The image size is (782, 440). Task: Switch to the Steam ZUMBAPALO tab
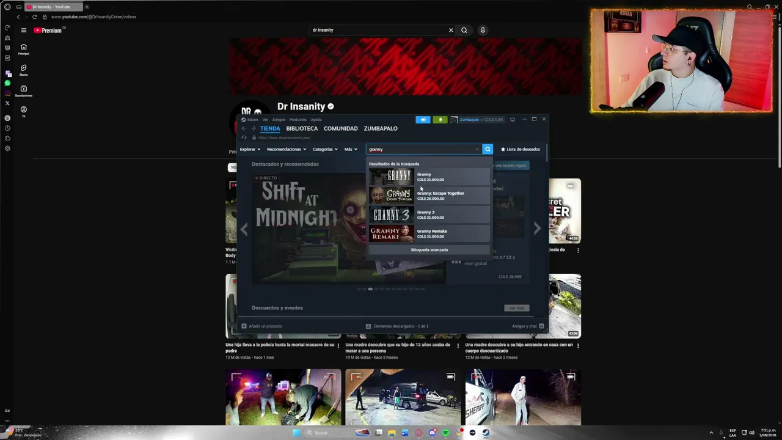click(381, 128)
